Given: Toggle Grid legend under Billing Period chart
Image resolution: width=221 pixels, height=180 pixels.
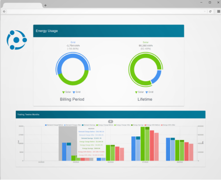Looking at the screenshot, I should [x=77, y=92].
